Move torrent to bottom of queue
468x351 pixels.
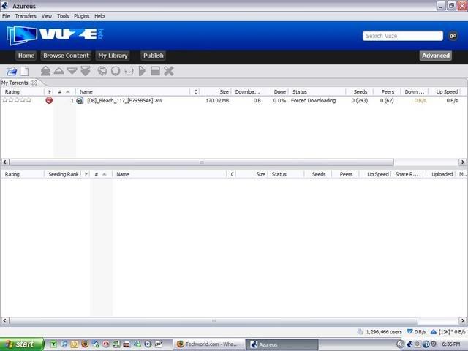85,71
